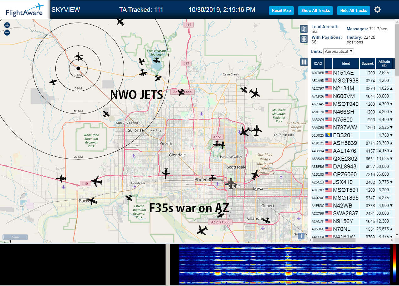Select the aircraft near Estrella Mountain park
This screenshot has width=399, height=286.
pos(129,198)
